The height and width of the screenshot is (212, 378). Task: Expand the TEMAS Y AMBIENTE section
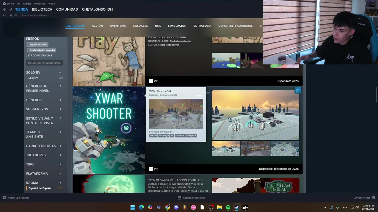pyautogui.click(x=61, y=132)
